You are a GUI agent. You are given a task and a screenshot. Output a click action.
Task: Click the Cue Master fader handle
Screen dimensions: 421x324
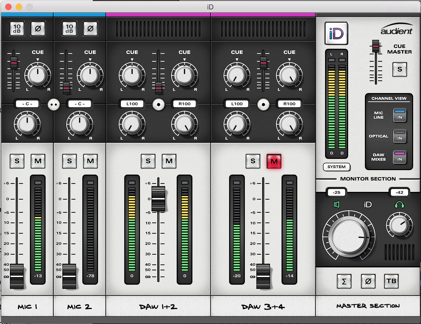pos(376,46)
